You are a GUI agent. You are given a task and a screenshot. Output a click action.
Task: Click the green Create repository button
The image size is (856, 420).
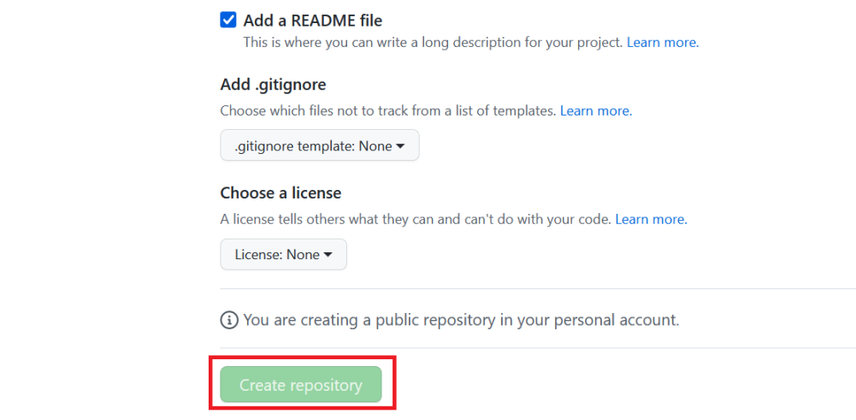301,384
